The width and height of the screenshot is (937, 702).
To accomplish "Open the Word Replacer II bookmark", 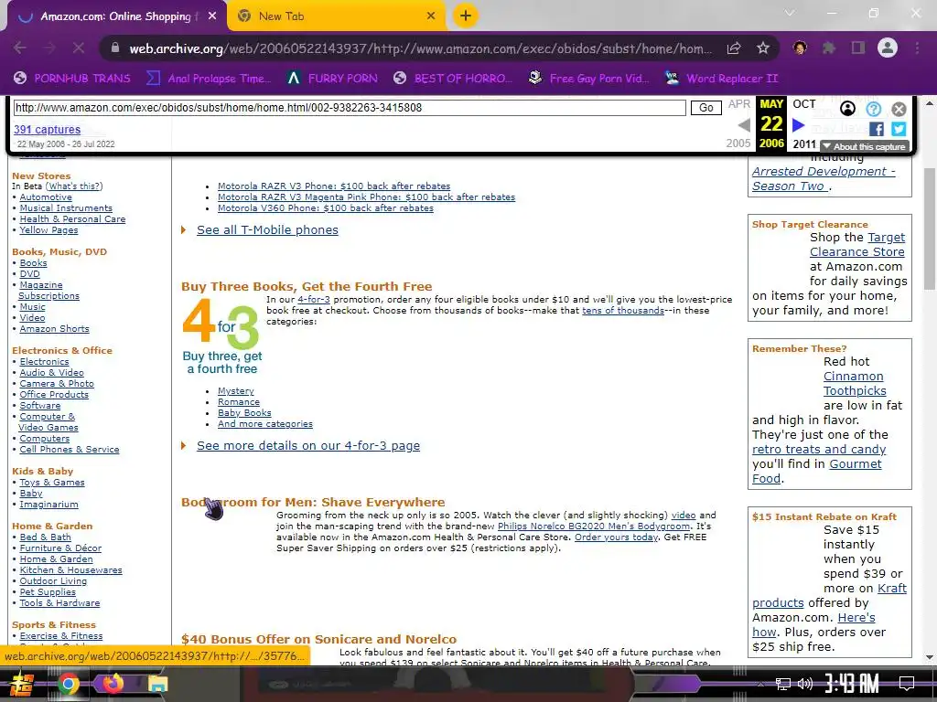I will click(x=721, y=79).
